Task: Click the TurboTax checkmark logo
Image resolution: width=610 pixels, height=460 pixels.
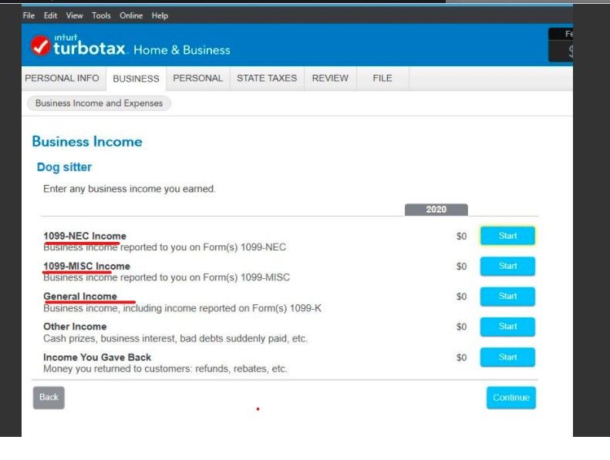Action: (40, 45)
